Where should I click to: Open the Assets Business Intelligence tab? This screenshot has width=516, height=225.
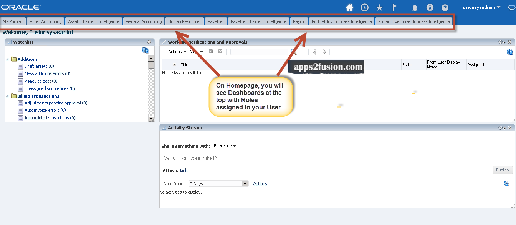click(94, 21)
